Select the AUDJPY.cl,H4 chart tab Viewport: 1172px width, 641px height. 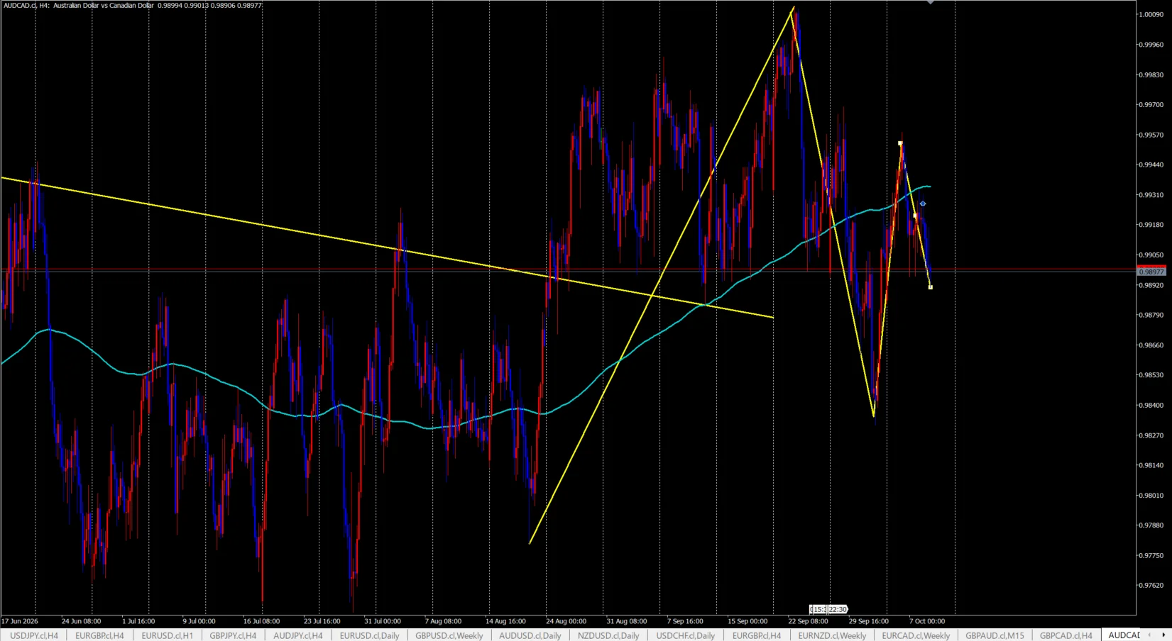pos(298,635)
